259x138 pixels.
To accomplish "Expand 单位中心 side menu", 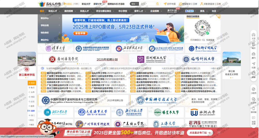I will tap(50, 40).
